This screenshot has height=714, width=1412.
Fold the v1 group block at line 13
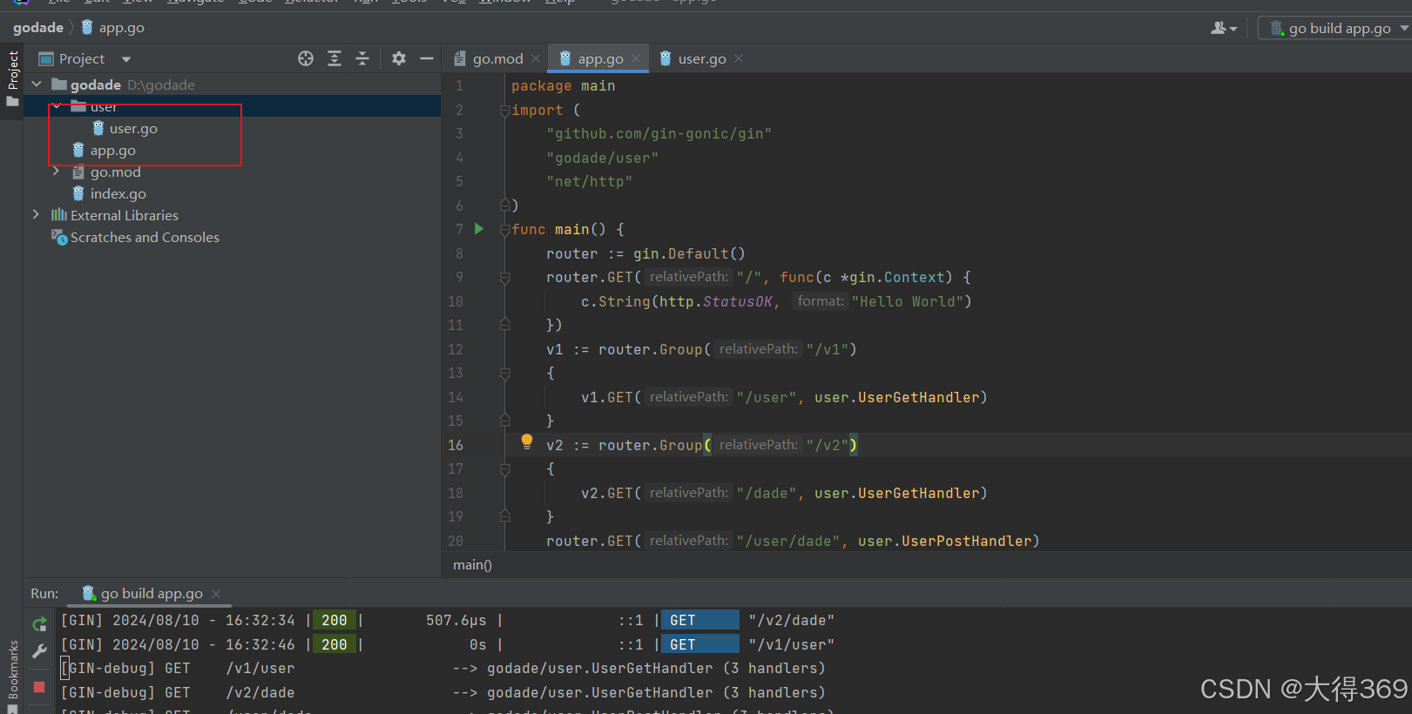point(504,374)
